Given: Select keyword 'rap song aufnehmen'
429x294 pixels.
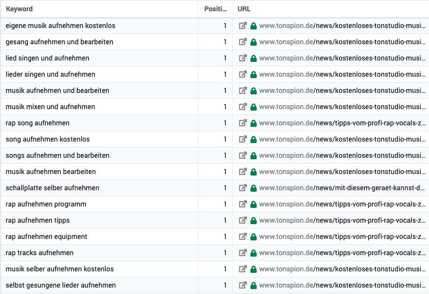Looking at the screenshot, I should 37,123.
